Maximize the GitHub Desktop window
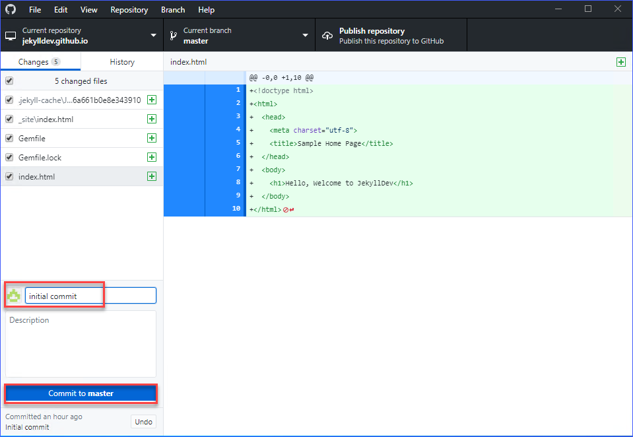633x437 pixels. [588, 9]
